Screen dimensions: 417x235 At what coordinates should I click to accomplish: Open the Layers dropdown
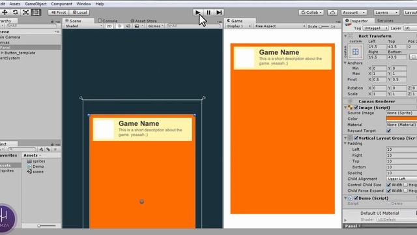(386, 12)
